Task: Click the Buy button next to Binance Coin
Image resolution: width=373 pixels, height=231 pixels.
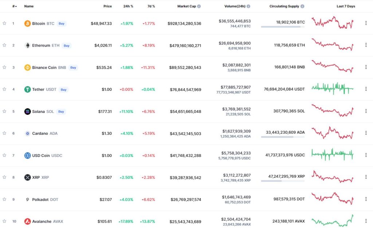Action: [73, 67]
